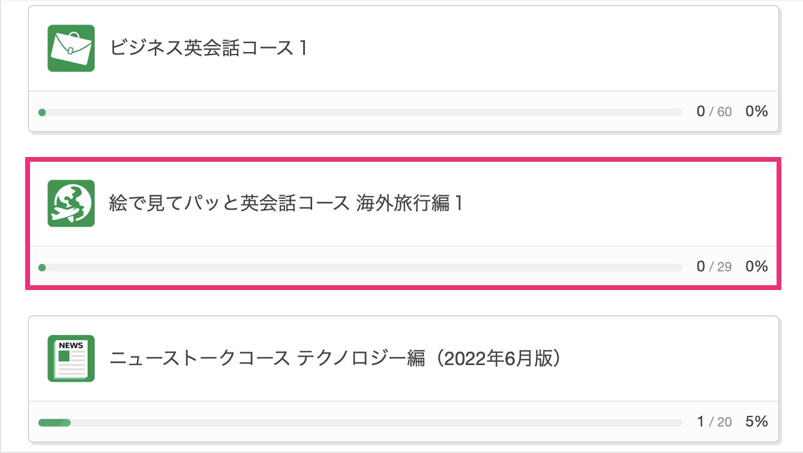Viewport: 803px width, 453px height.
Task: Click the green start dot on 海外旅行編 progress
Action: 42,267
